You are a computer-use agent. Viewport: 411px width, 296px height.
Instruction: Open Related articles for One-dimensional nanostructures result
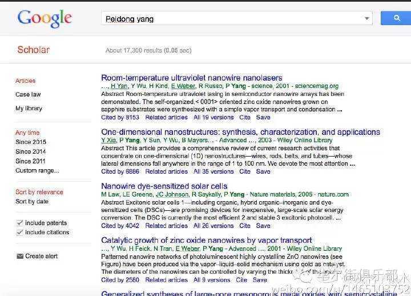[x=167, y=171]
